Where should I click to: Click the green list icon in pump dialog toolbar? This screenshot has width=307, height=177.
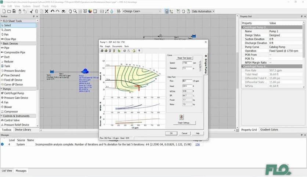point(119,51)
